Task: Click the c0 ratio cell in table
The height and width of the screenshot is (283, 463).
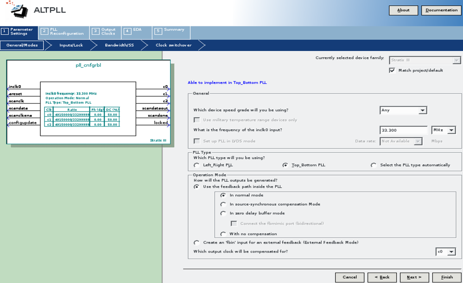Action: click(x=72, y=114)
